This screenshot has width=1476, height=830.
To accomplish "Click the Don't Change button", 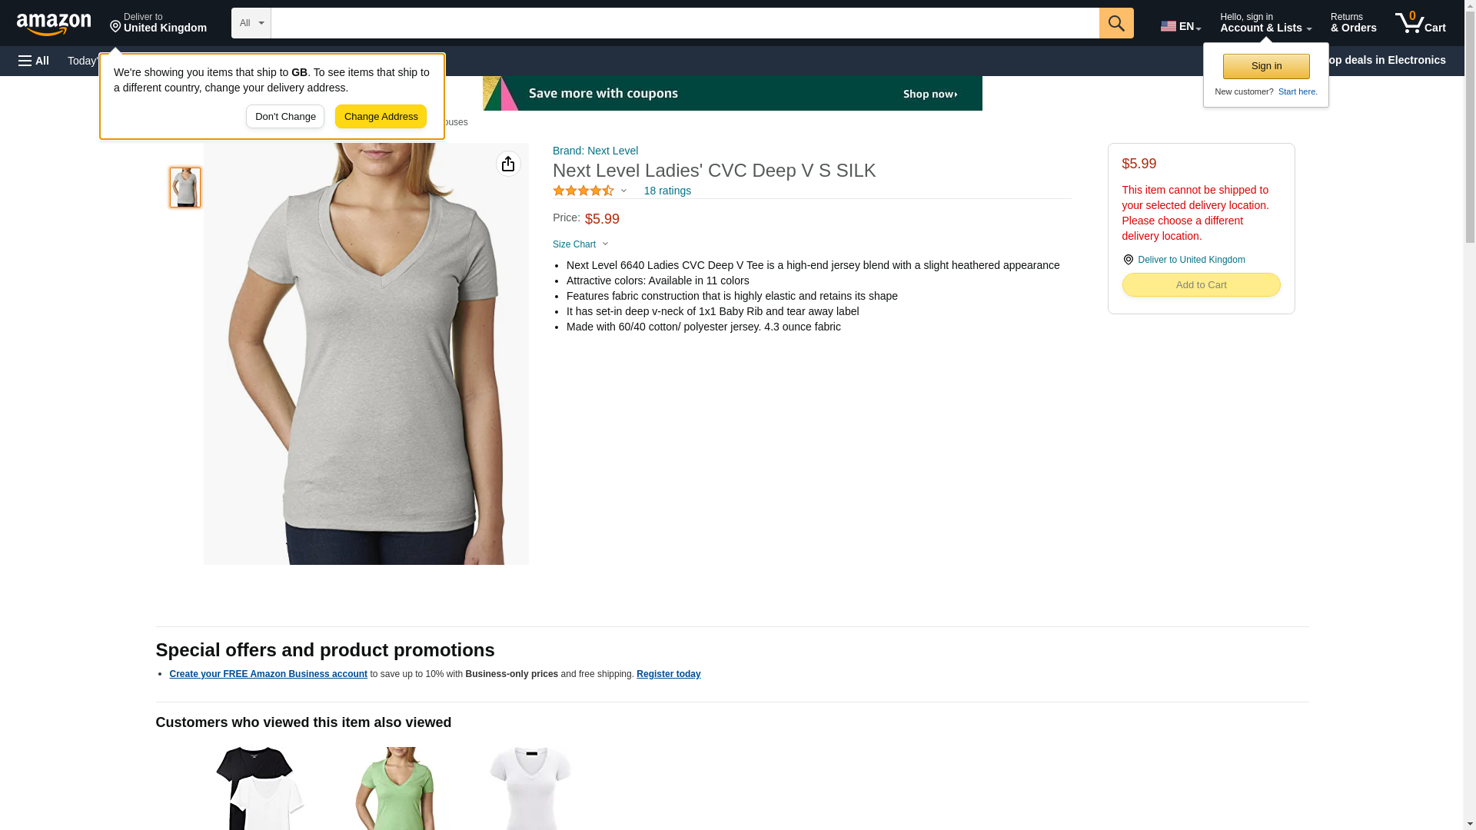I will pyautogui.click(x=285, y=117).
